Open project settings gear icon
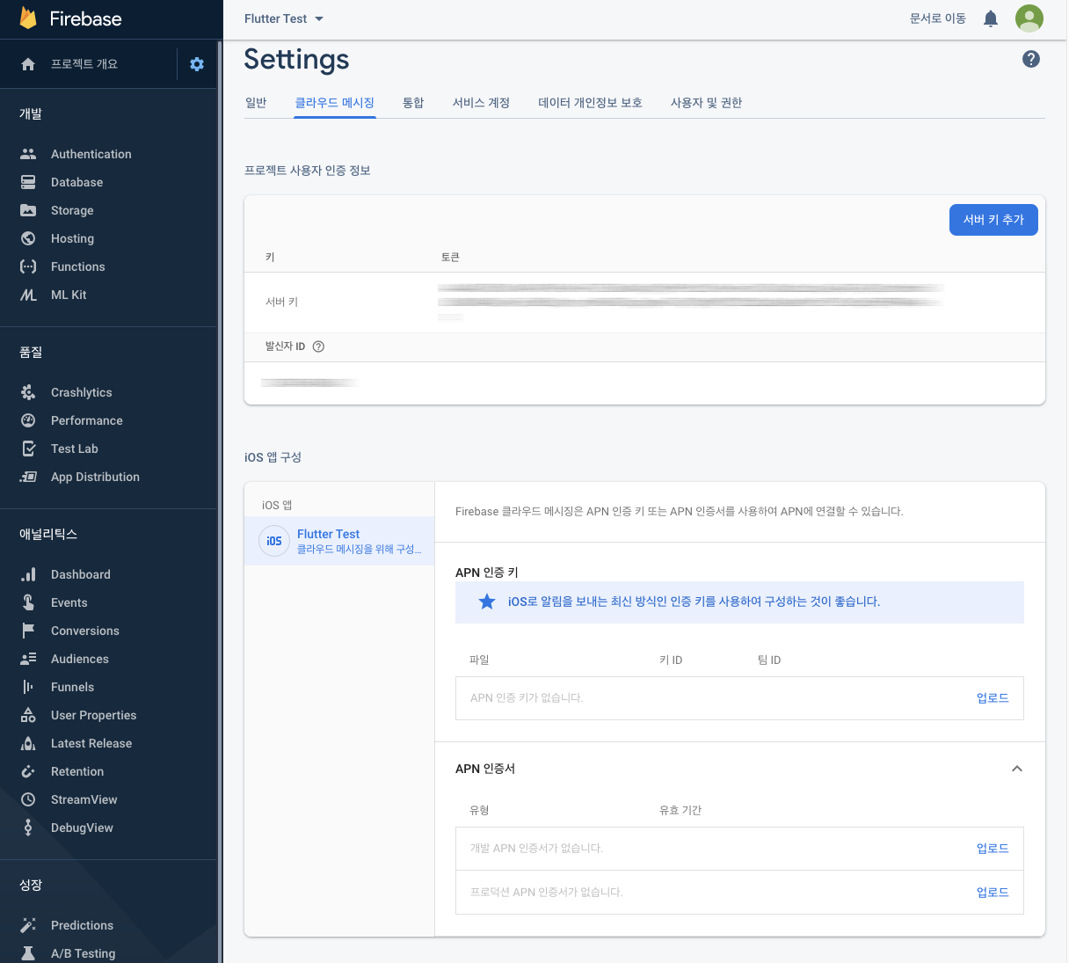1069x963 pixels. click(x=197, y=64)
